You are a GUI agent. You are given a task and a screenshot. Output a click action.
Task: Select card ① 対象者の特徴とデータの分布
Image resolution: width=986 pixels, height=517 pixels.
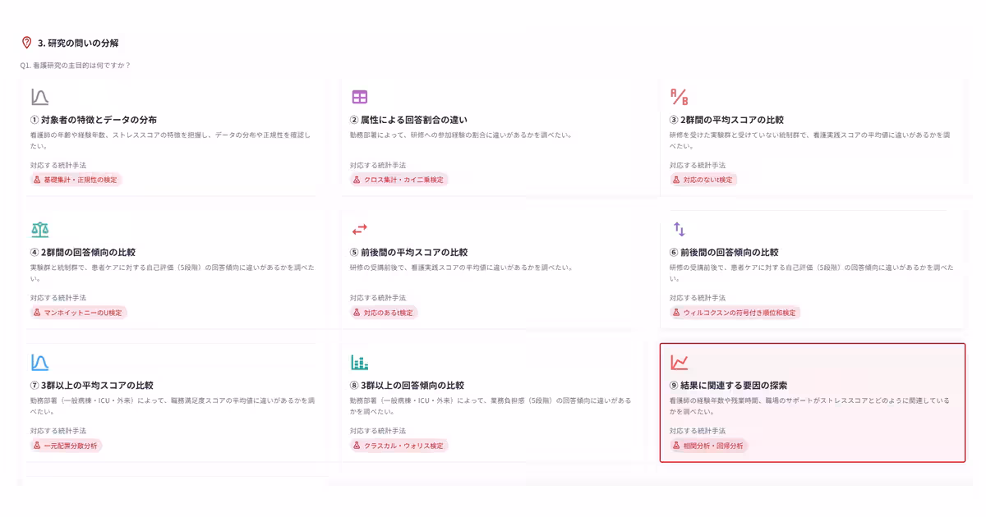pos(173,138)
